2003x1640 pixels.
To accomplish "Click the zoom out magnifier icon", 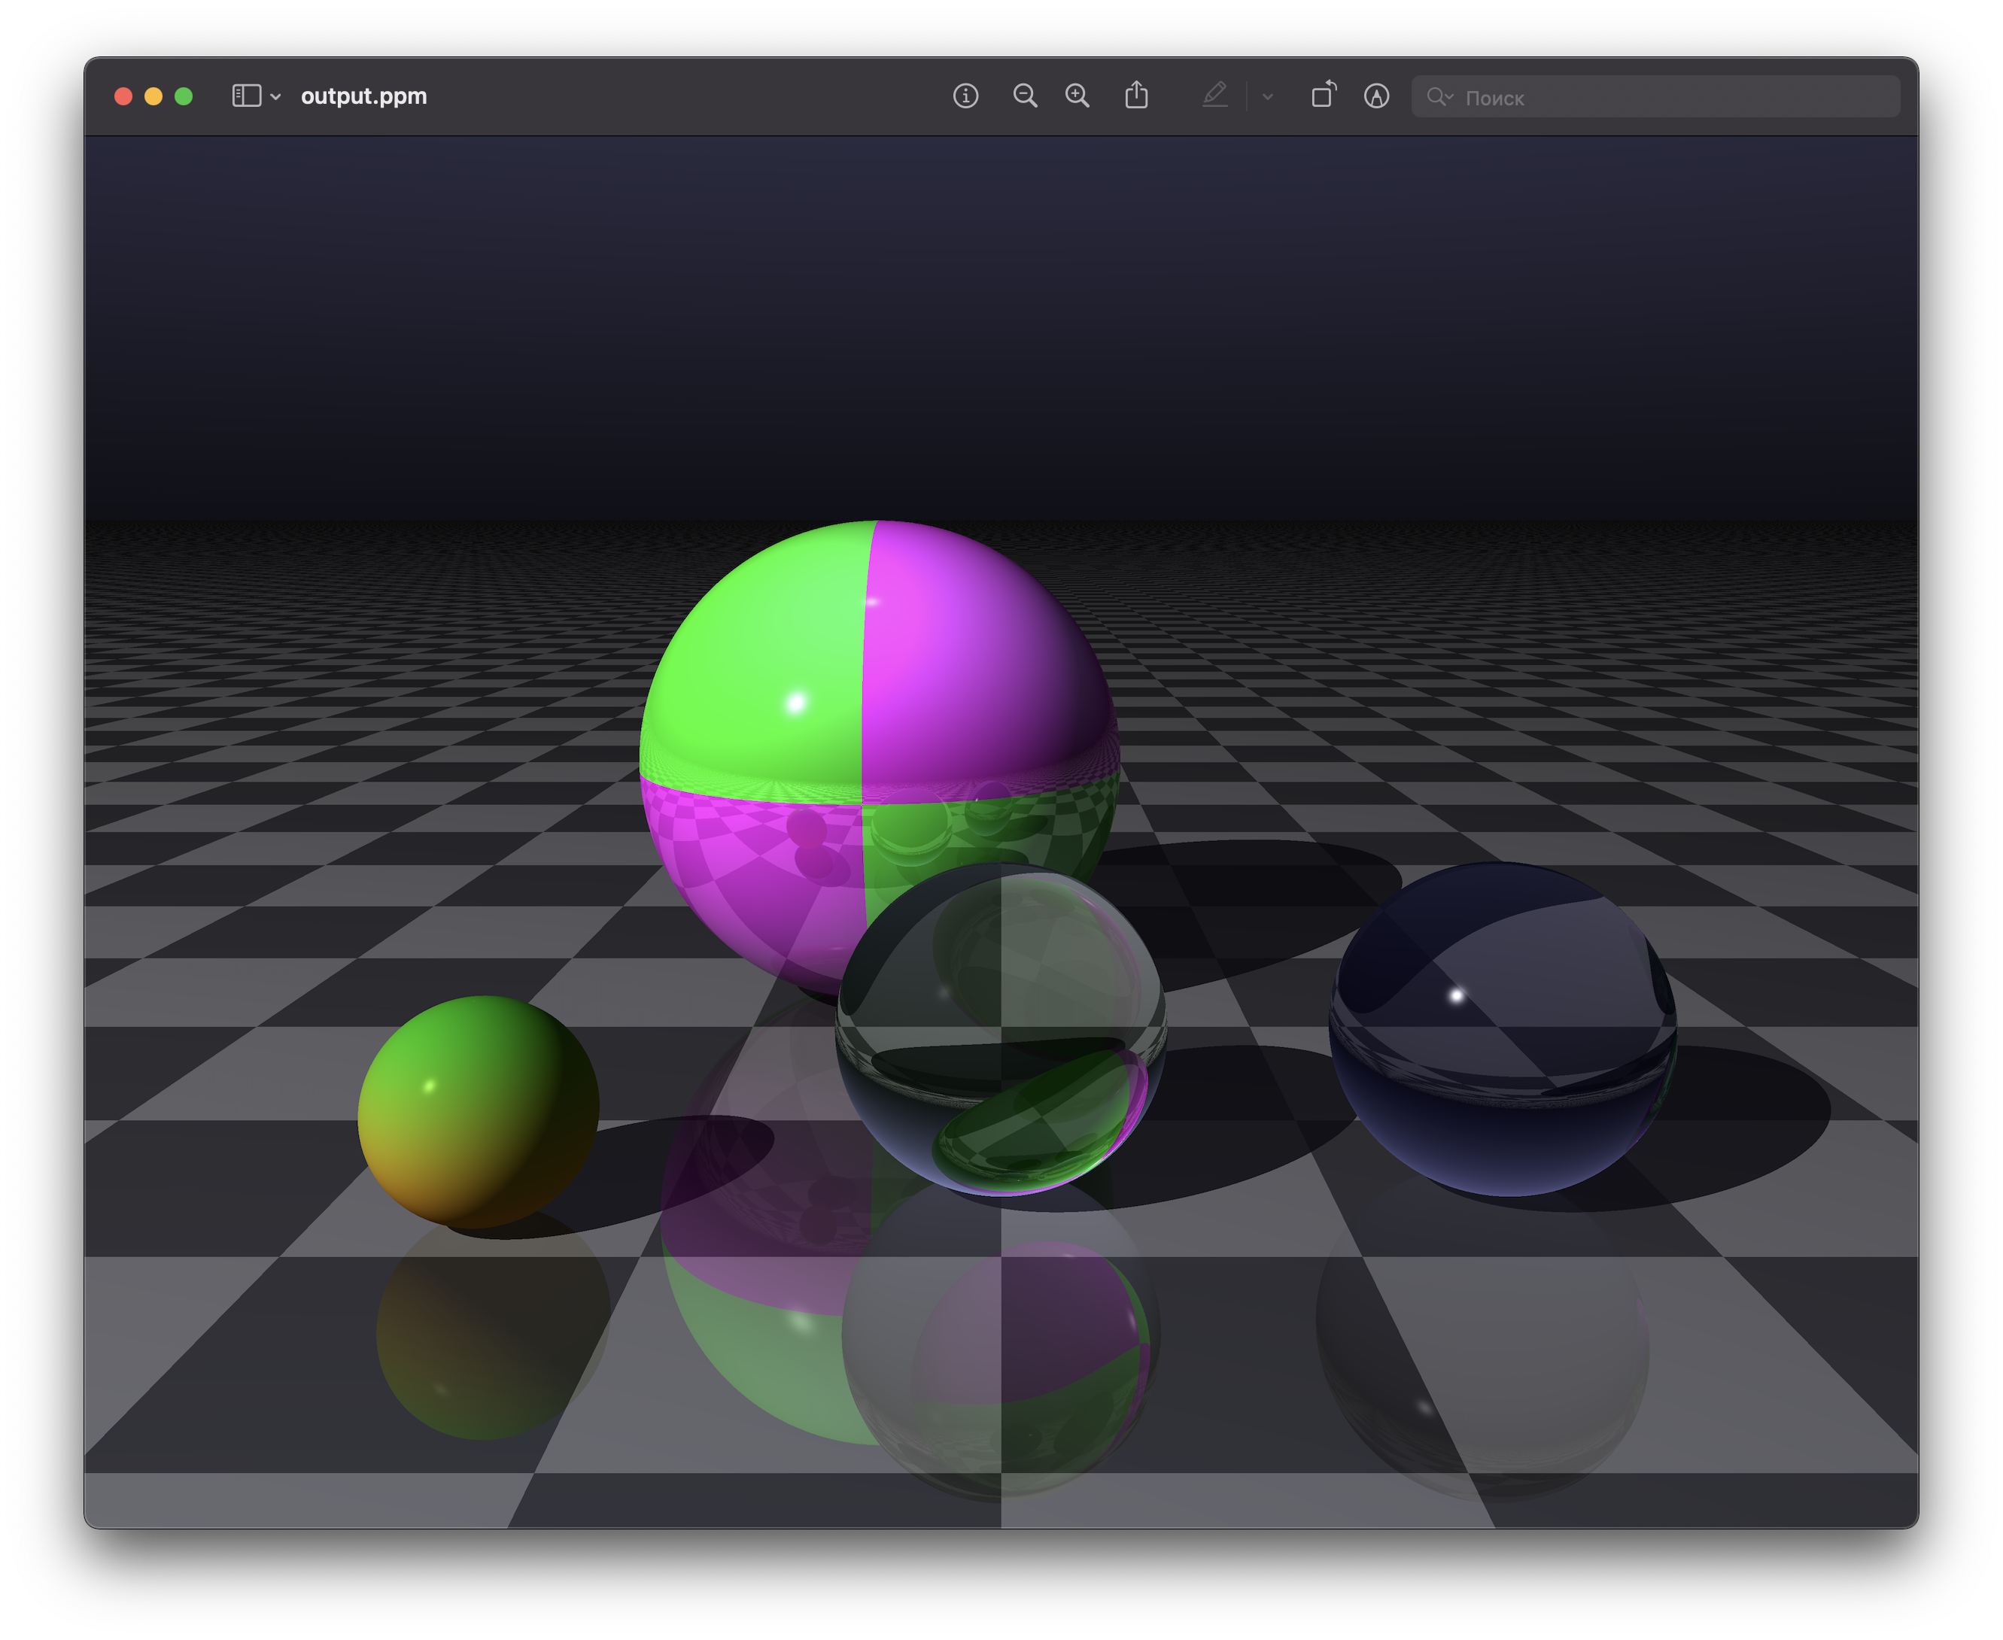I will (1024, 96).
